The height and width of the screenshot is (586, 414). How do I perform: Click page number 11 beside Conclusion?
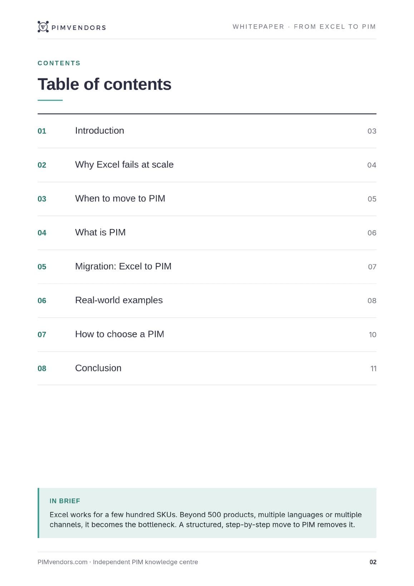tap(373, 368)
